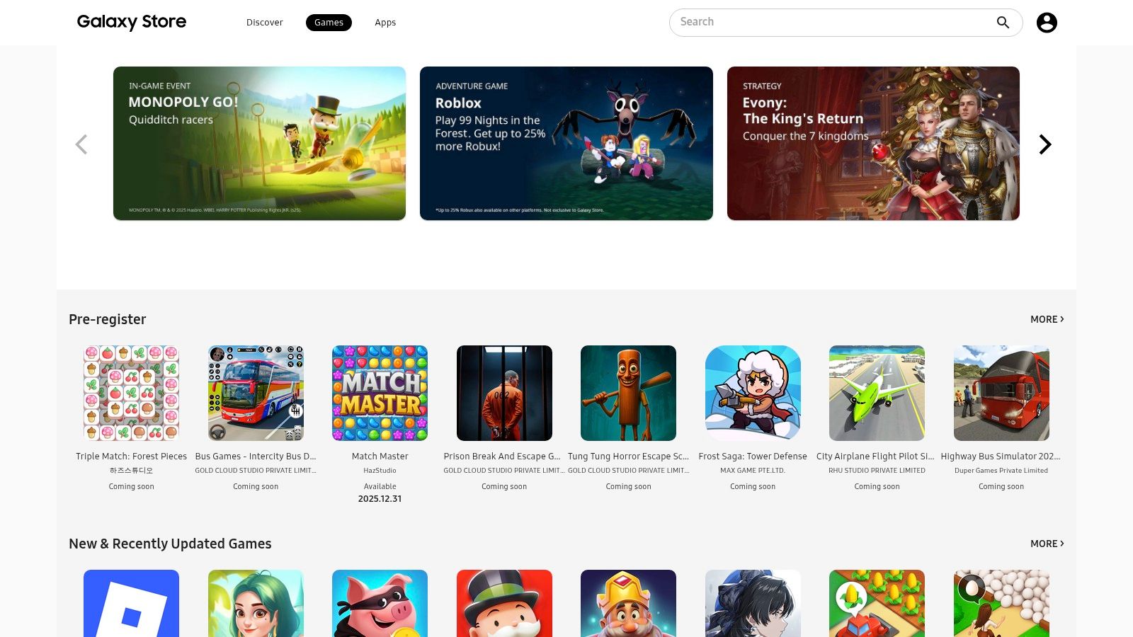Open the Roblox app icon
The width and height of the screenshot is (1133, 637).
pos(131,603)
